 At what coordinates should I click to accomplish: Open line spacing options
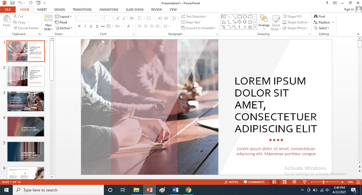(175, 18)
